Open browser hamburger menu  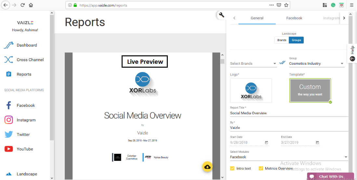(352, 5)
